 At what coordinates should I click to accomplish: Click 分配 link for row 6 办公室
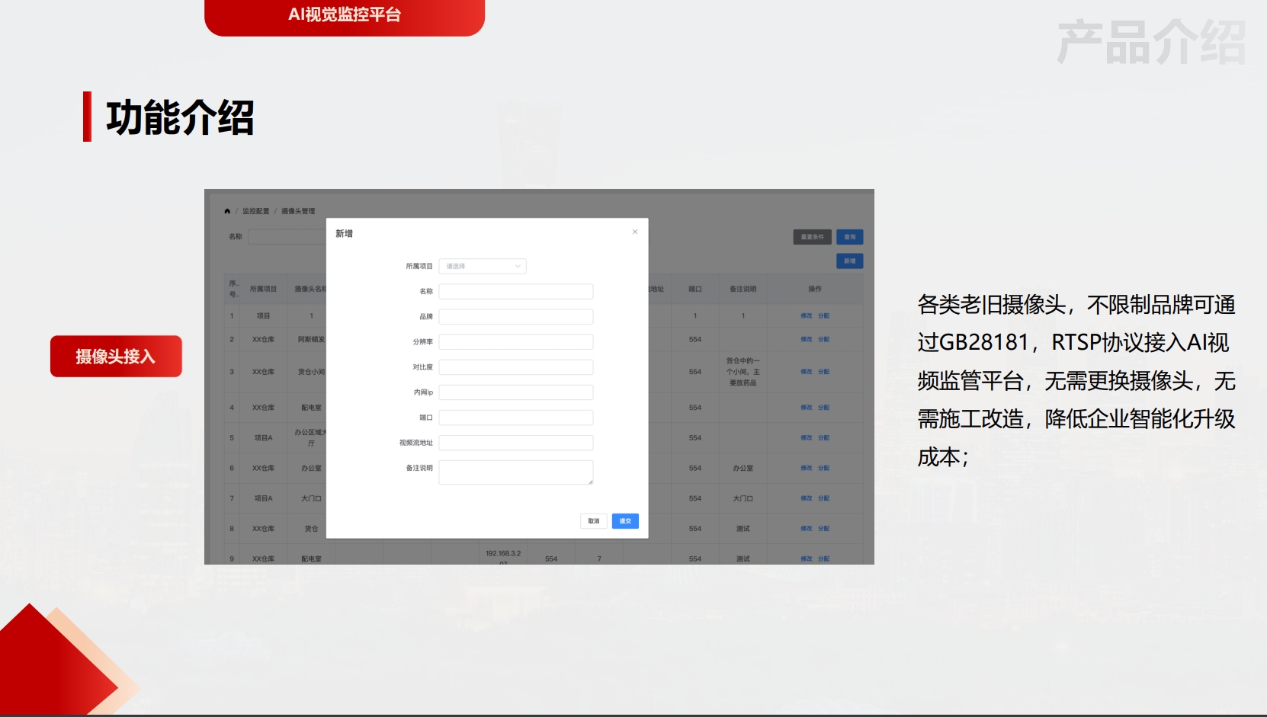pyautogui.click(x=824, y=468)
